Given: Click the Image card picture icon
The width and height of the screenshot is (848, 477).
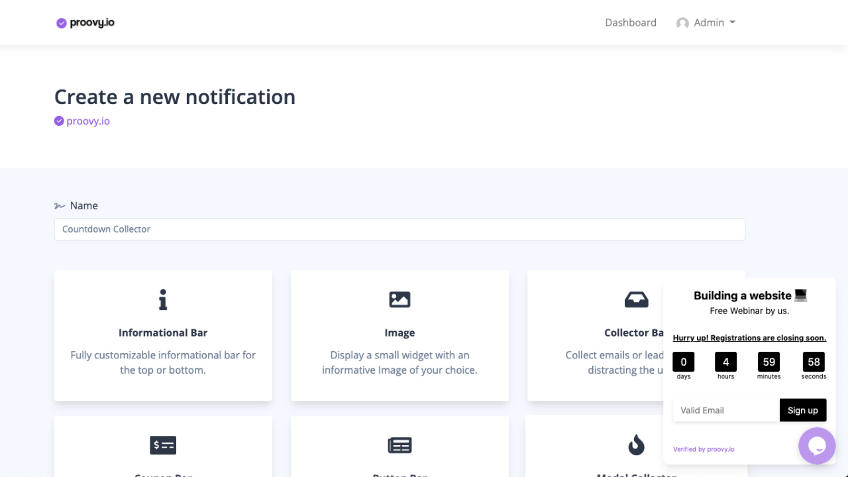Looking at the screenshot, I should 399,300.
